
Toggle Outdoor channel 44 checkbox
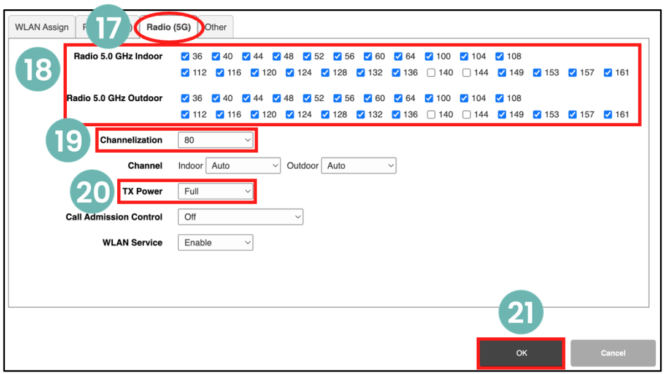247,98
